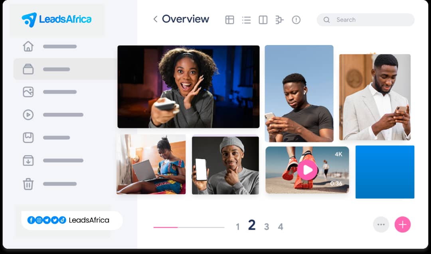Image resolution: width=431 pixels, height=254 pixels.
Task: Open the woman holding remote thumbnail
Action: (188, 87)
